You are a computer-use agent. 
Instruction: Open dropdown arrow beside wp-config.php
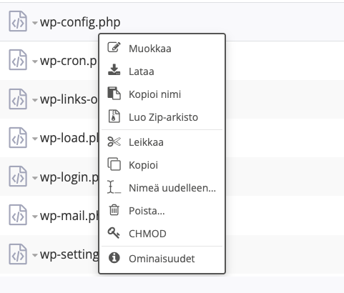pos(35,23)
